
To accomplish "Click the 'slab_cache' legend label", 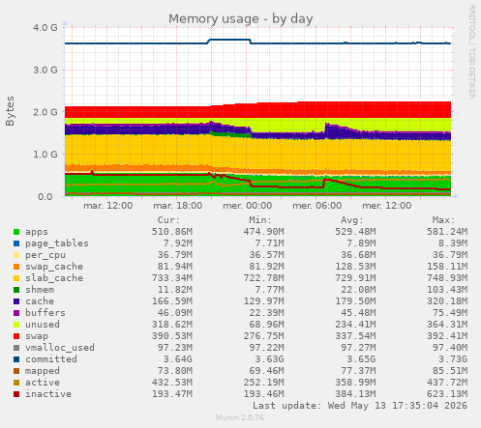I will (x=54, y=278).
